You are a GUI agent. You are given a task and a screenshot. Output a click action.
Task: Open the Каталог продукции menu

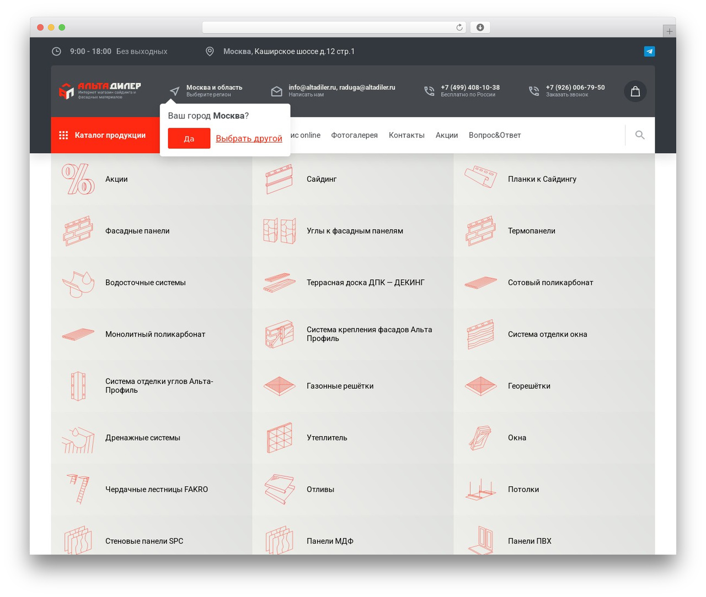click(105, 135)
